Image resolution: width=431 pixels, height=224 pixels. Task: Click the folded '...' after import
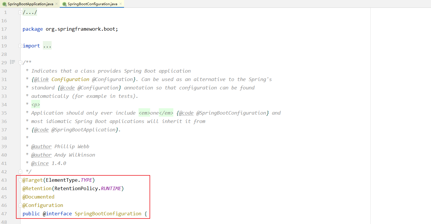pyautogui.click(x=47, y=46)
